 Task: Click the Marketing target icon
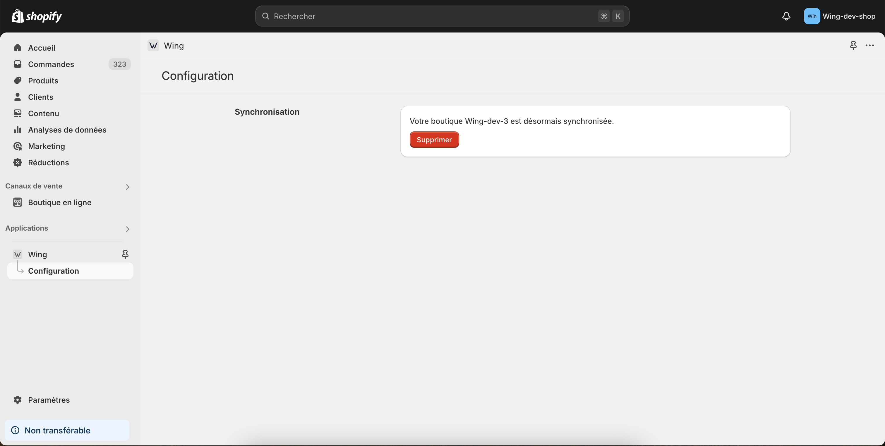coord(18,146)
